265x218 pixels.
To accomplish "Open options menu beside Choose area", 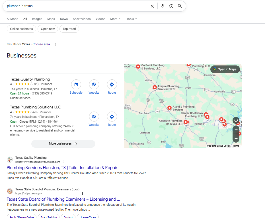I will pos(55,44).
